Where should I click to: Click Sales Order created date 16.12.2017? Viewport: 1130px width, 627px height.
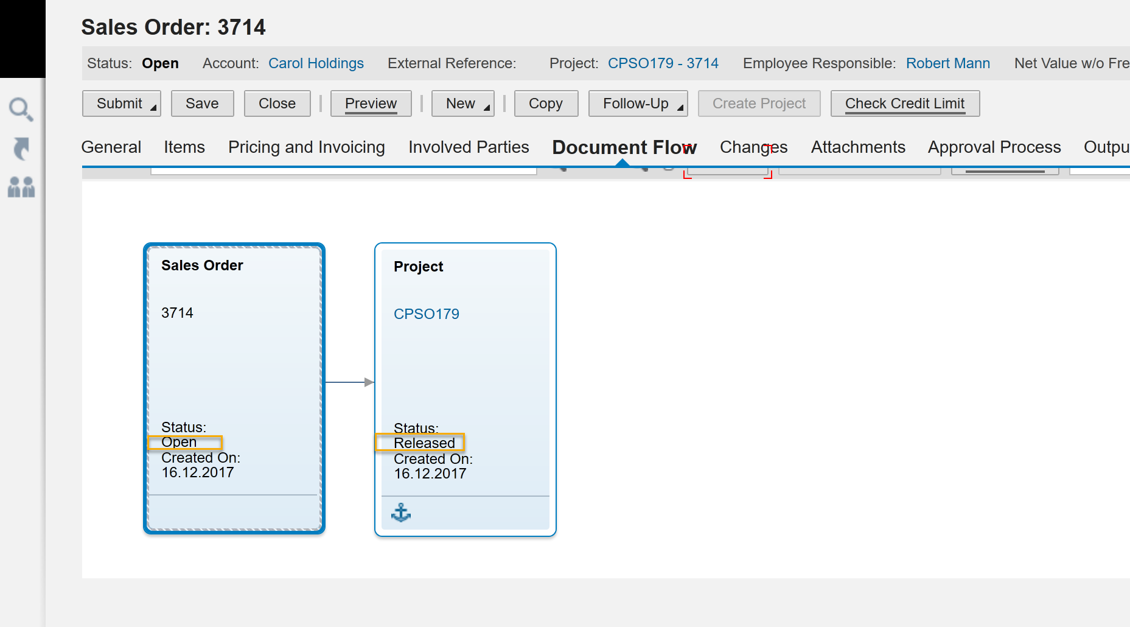[x=197, y=472]
